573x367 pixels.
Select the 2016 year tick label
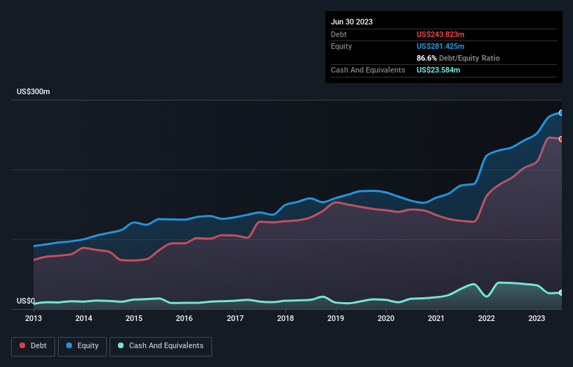pyautogui.click(x=184, y=319)
